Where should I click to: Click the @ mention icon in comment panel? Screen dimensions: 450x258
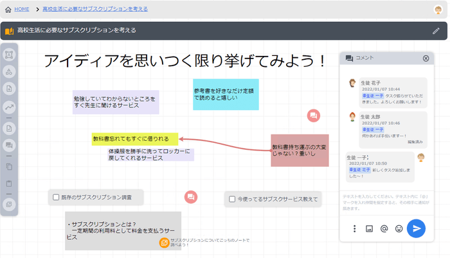pyautogui.click(x=384, y=228)
